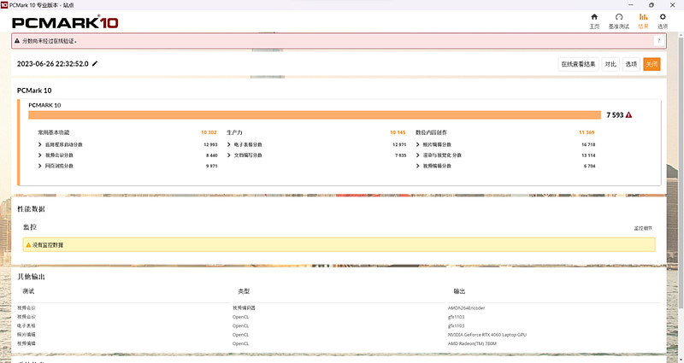Expand the 电子表格分数 row
Image resolution: width=684 pixels, height=363 pixels.
[x=228, y=144]
